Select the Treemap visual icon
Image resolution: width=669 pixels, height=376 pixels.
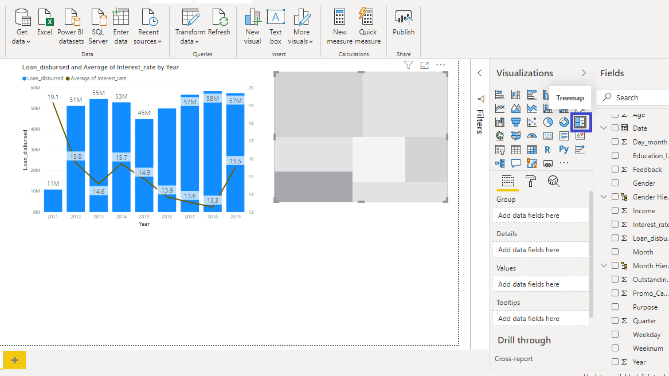coord(580,122)
